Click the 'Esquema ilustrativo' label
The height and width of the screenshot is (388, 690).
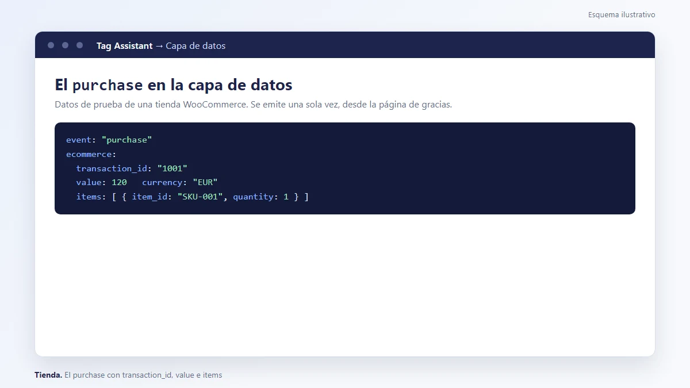point(622,15)
